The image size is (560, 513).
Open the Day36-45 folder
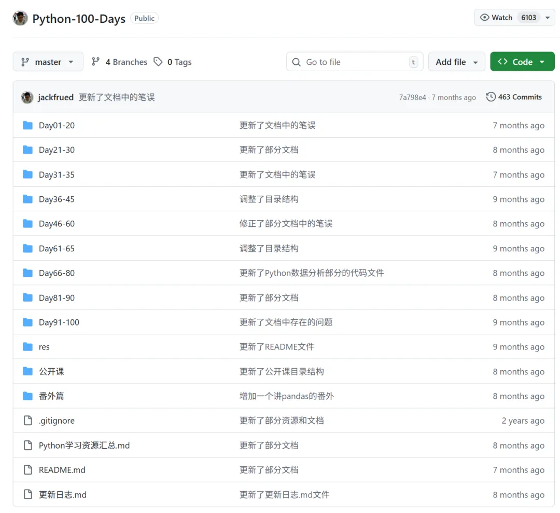(57, 199)
